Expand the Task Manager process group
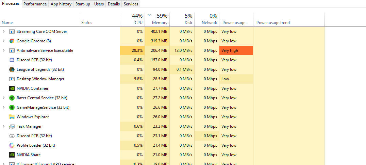 pyautogui.click(x=3, y=126)
